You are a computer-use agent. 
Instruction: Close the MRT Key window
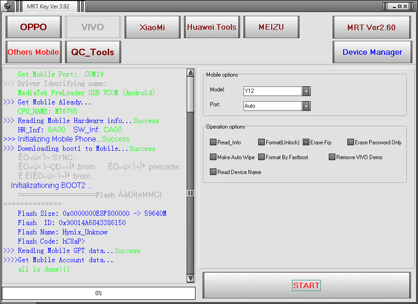click(x=405, y=6)
